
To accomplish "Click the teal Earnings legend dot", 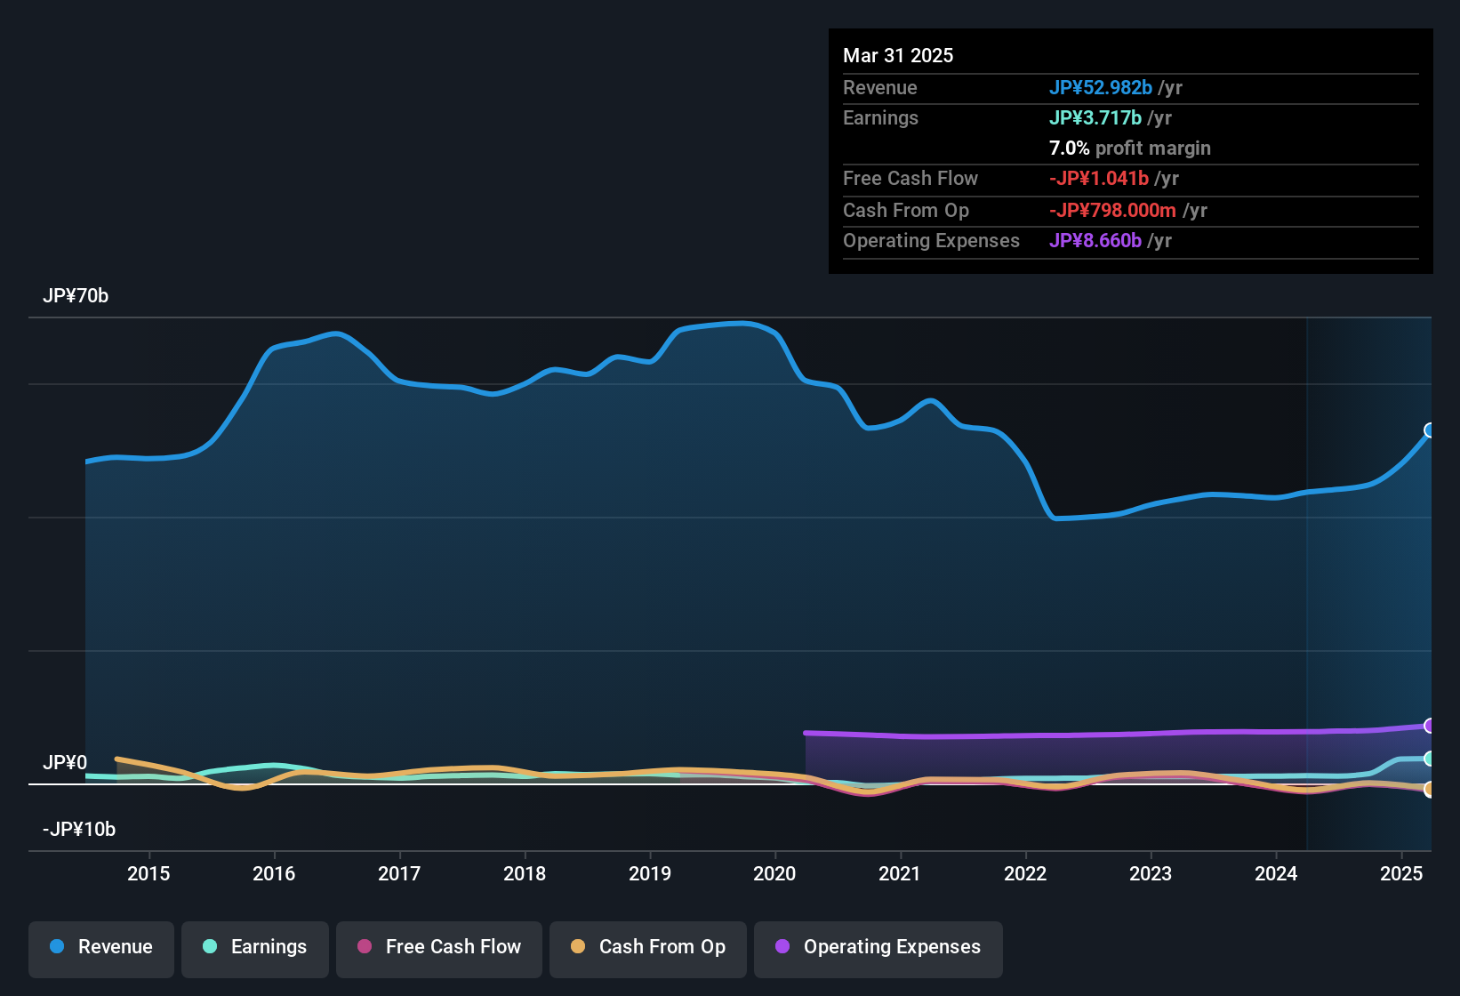I will point(210,946).
